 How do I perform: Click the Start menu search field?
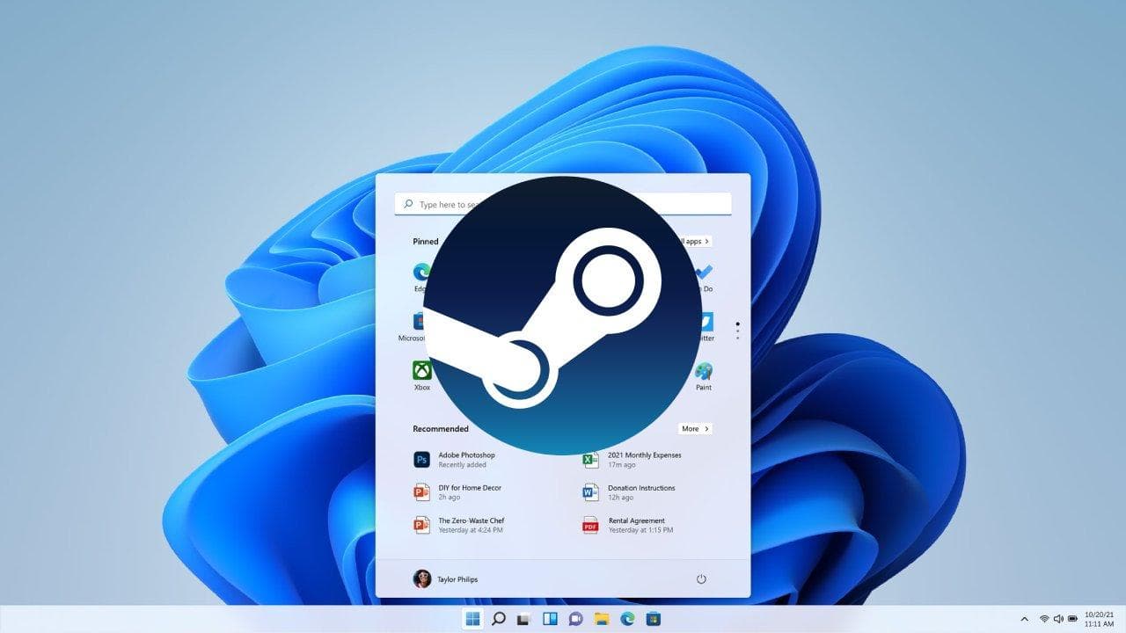pyautogui.click(x=563, y=205)
